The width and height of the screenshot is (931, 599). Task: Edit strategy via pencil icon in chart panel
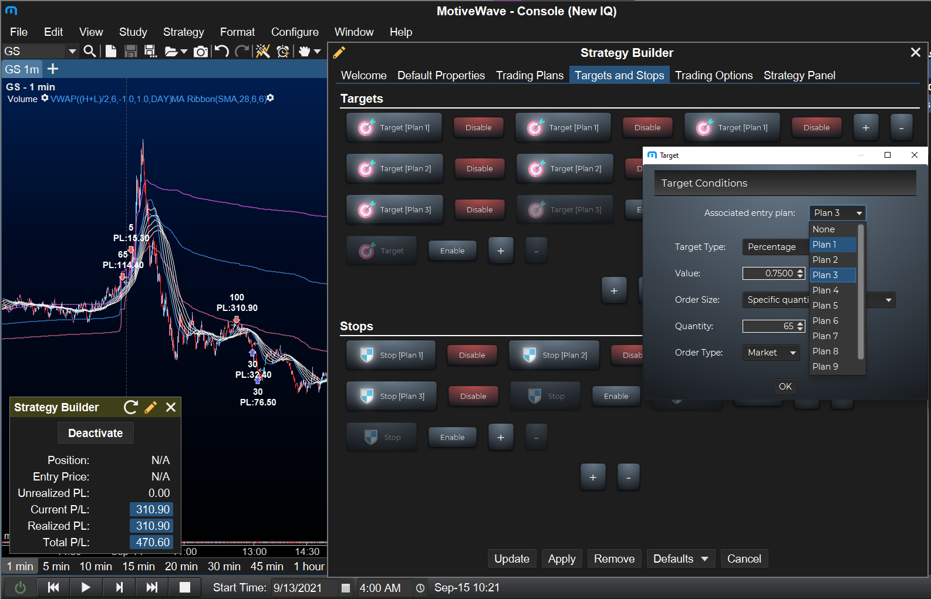pyautogui.click(x=151, y=407)
